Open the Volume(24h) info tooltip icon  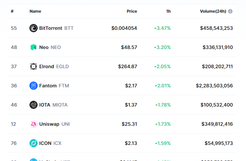pos(230,11)
